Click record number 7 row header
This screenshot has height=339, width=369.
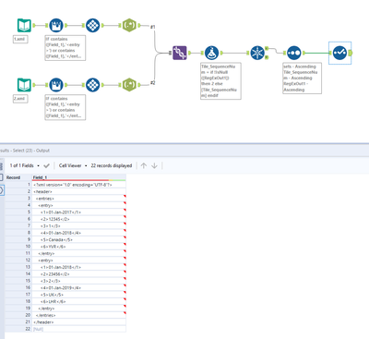(x=18, y=226)
